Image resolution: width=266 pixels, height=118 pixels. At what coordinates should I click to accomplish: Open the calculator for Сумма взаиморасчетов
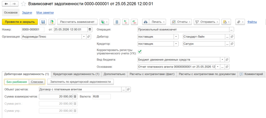point(75,97)
